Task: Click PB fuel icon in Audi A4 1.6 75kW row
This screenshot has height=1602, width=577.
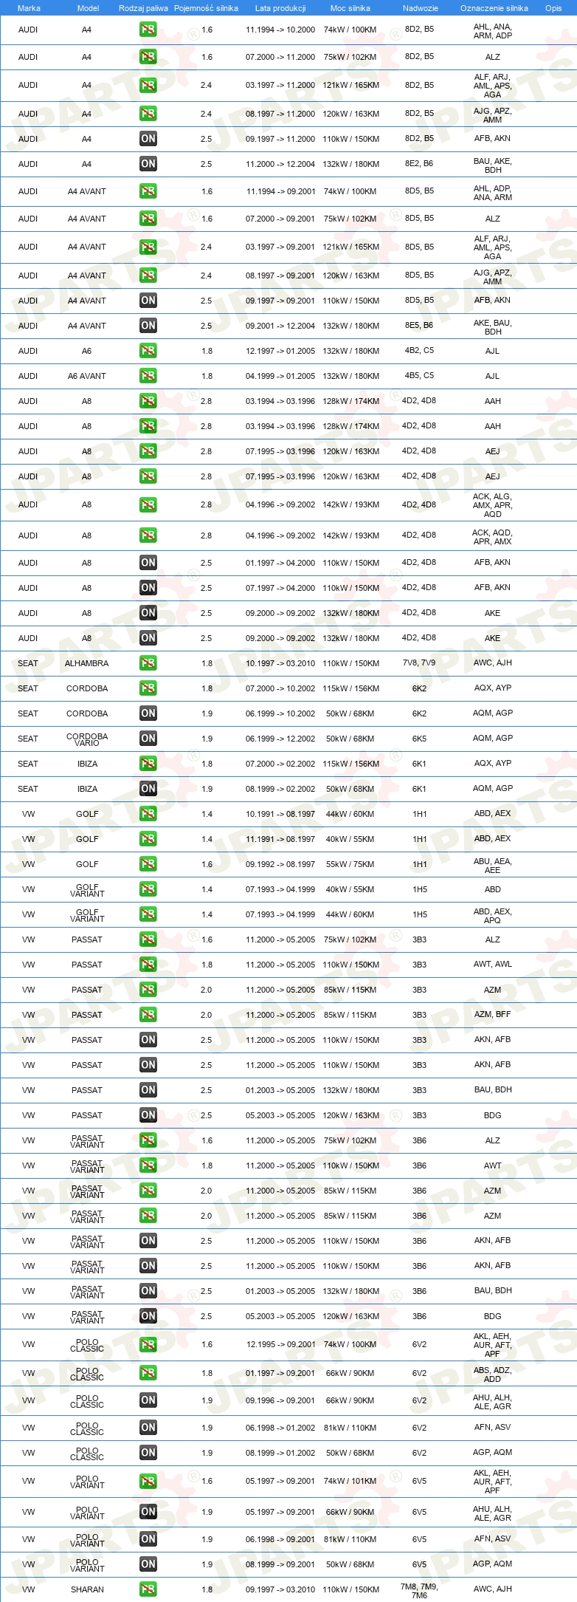Action: pyautogui.click(x=148, y=57)
